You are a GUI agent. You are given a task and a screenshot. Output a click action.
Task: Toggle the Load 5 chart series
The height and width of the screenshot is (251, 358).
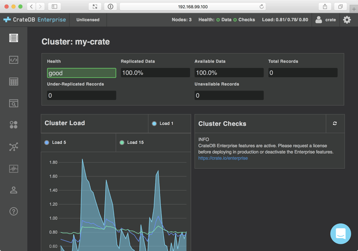coord(78,142)
